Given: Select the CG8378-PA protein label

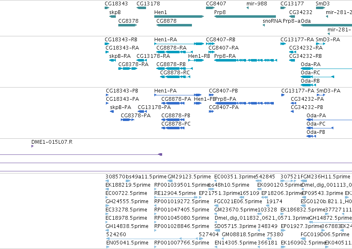Looking at the screenshot, I should pyautogui.click(x=136, y=116).
